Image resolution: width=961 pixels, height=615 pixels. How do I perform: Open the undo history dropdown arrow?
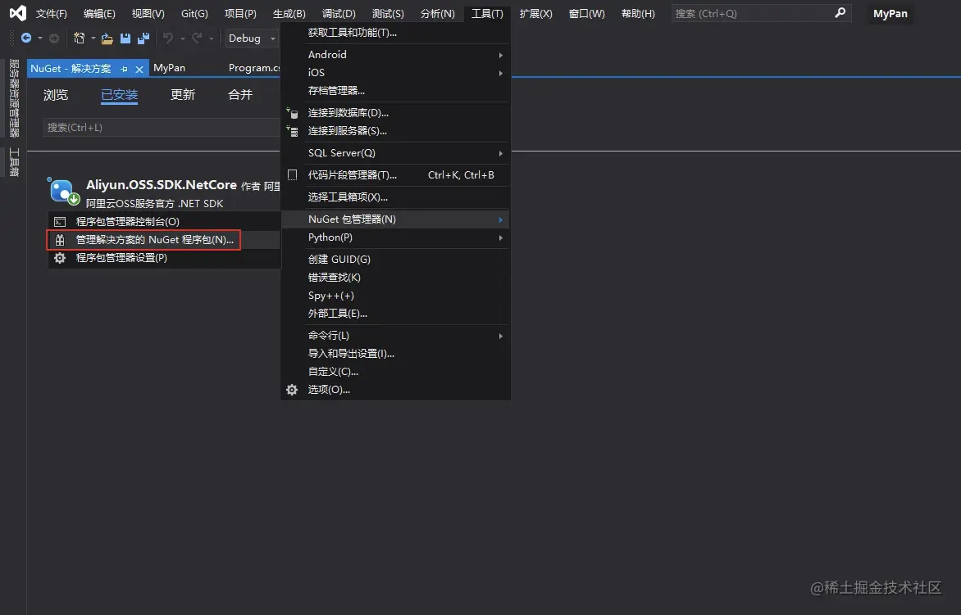pos(182,38)
